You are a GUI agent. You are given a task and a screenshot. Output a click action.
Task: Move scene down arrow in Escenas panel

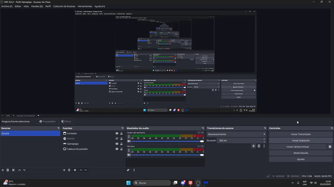24,170
